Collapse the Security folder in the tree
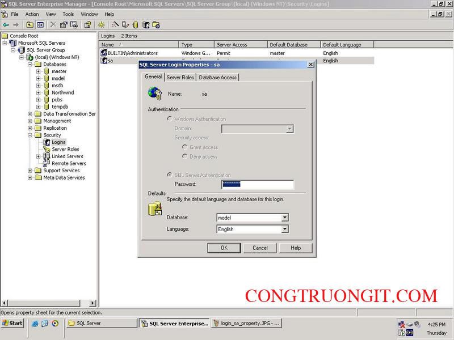This screenshot has width=454, height=340. (30, 135)
